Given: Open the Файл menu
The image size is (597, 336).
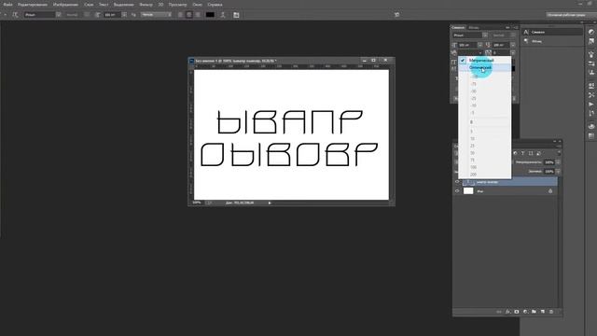Looking at the screenshot, I should [7, 5].
